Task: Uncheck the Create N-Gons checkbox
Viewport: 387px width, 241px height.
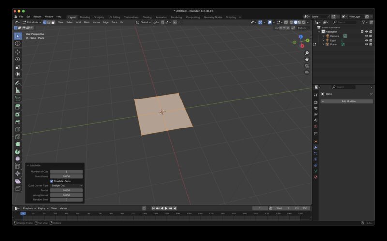Action: (x=52, y=181)
